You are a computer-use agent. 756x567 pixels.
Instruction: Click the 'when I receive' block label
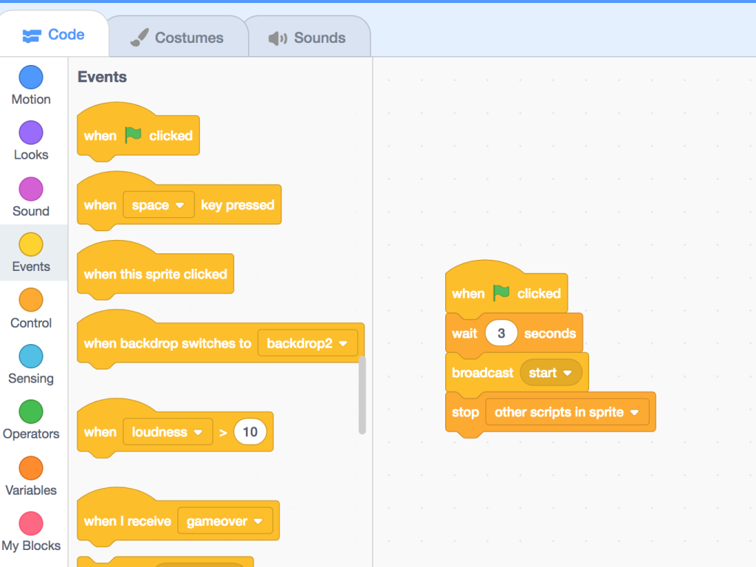[127, 521]
